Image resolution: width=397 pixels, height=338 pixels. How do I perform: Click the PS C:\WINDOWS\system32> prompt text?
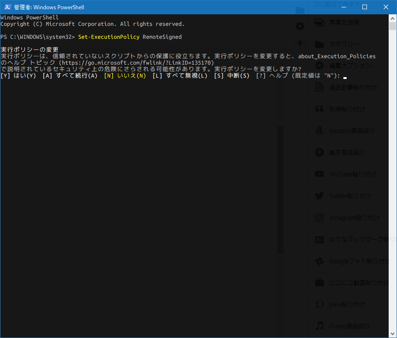click(x=37, y=37)
